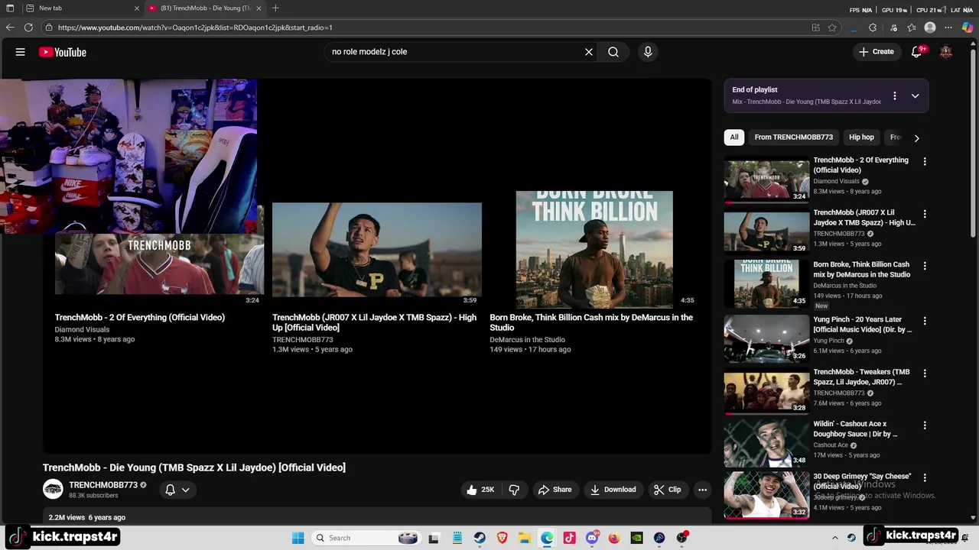Open File Explorer from the taskbar
The width and height of the screenshot is (979, 550).
coord(525,538)
